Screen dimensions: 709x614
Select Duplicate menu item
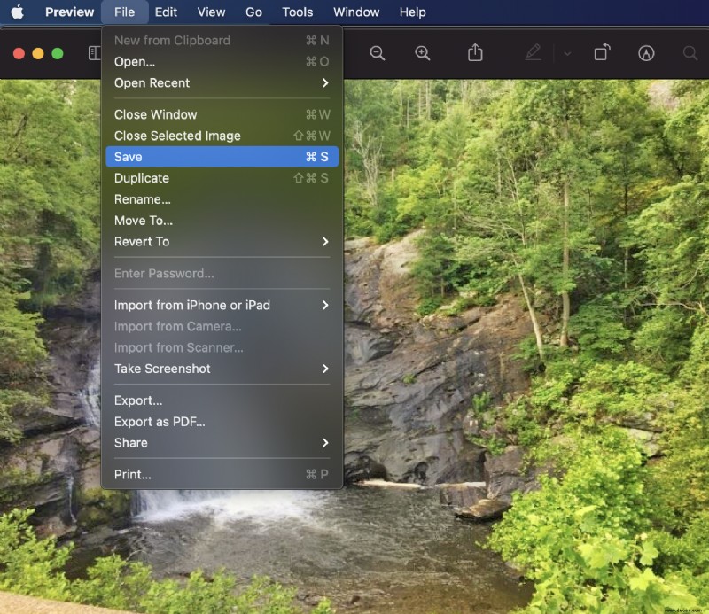(222, 178)
